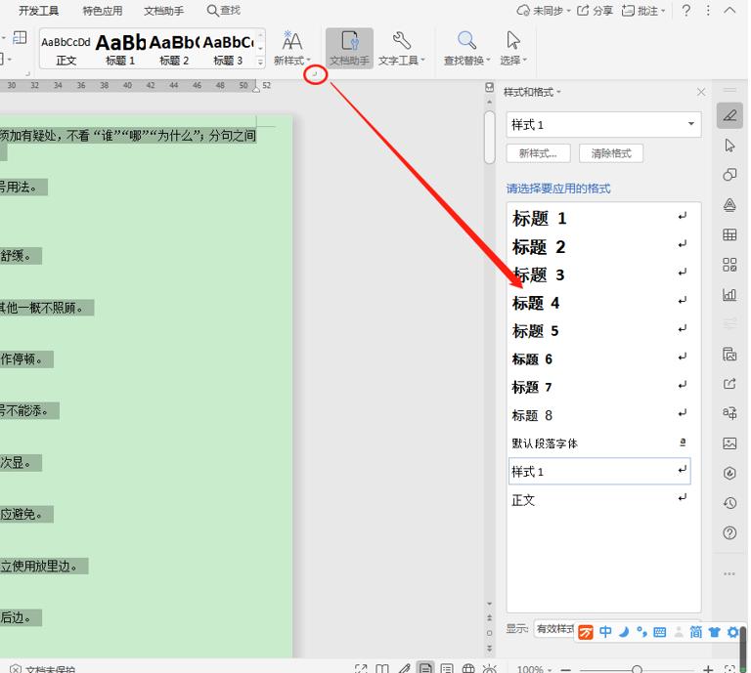Open the styles pane launcher below 新样式
Viewport: 751px width, 673px height.
pyautogui.click(x=315, y=73)
